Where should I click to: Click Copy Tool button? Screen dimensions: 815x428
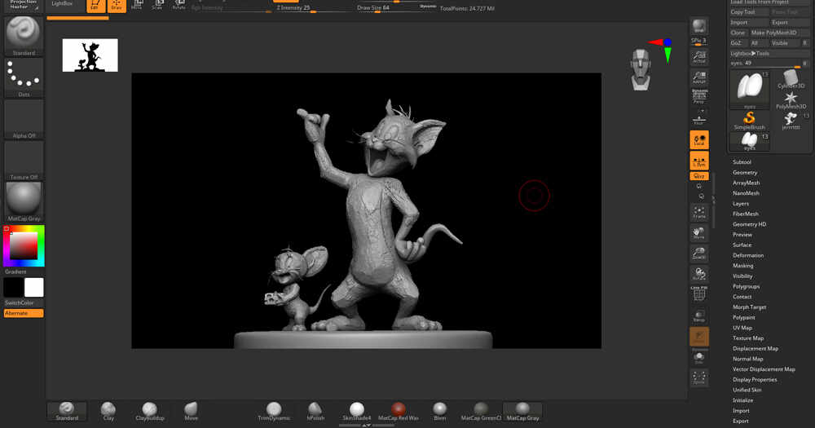(x=749, y=12)
